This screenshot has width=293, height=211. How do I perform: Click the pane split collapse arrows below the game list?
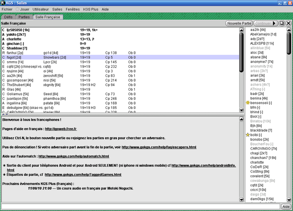[5, 114]
